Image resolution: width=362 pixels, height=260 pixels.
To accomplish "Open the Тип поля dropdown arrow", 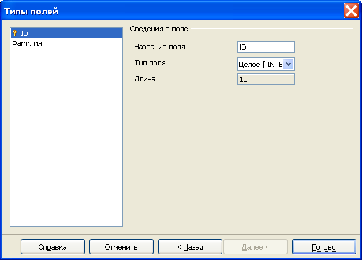I will (x=288, y=64).
